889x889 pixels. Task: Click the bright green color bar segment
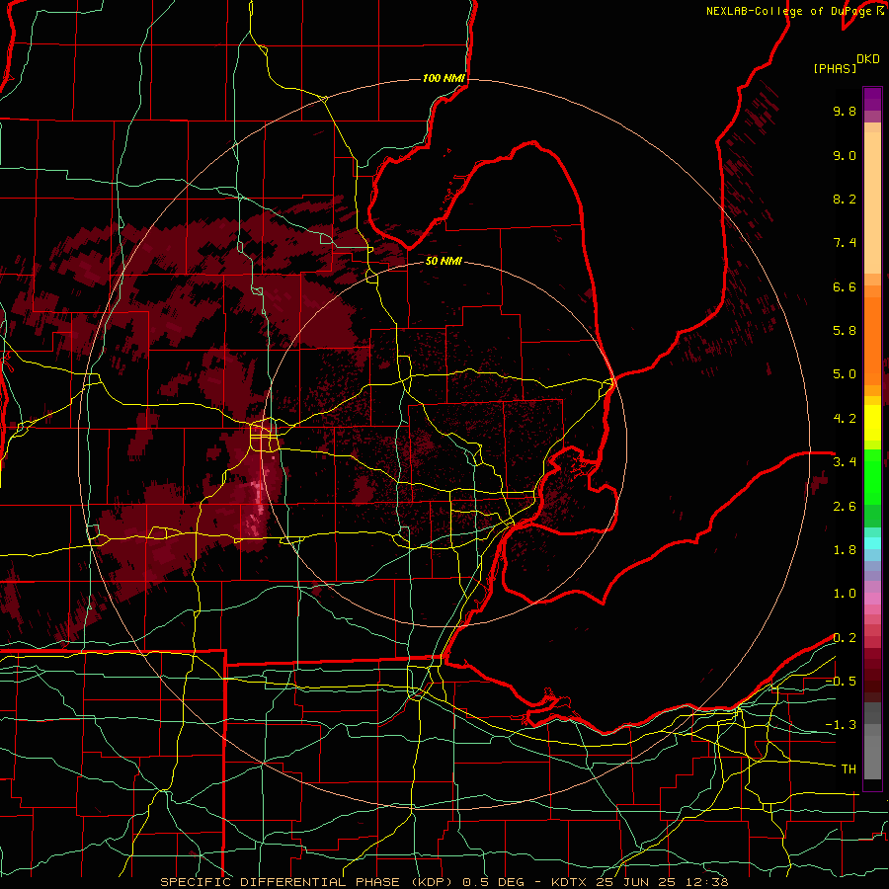tap(872, 476)
